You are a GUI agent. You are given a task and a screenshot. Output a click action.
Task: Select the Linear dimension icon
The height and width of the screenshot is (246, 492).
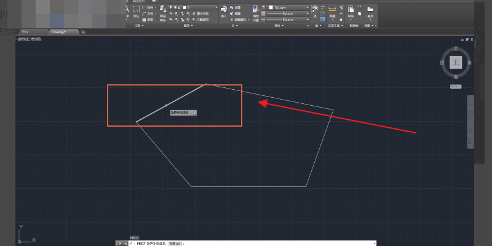tap(144, 7)
